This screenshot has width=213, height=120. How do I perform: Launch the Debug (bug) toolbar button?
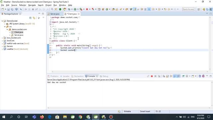[69, 9]
